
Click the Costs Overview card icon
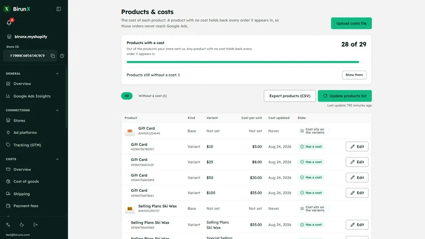[8, 169]
